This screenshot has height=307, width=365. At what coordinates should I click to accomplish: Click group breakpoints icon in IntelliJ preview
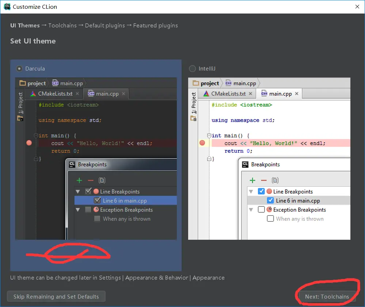pyautogui.click(x=275, y=180)
